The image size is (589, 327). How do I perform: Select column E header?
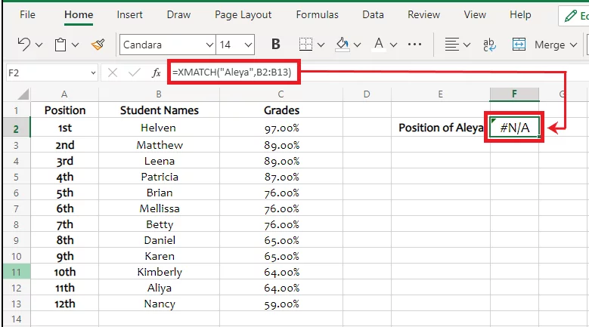[440, 94]
